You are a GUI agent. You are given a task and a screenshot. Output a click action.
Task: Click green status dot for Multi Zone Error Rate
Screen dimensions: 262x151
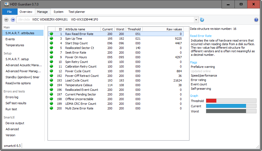(x=51, y=108)
